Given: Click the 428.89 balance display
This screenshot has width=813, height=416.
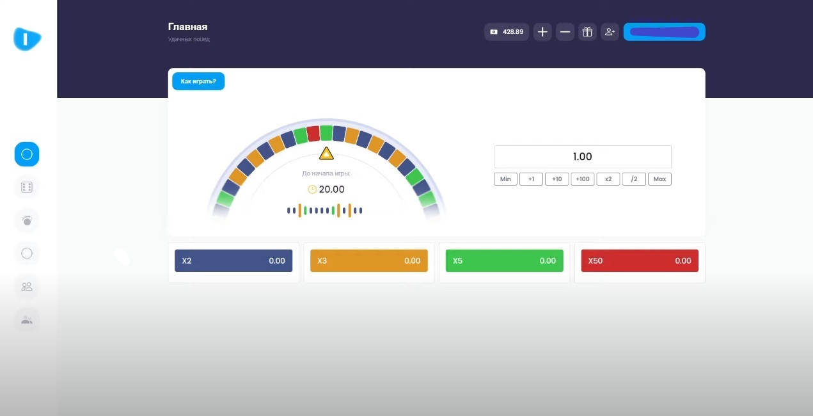Looking at the screenshot, I should pyautogui.click(x=507, y=32).
